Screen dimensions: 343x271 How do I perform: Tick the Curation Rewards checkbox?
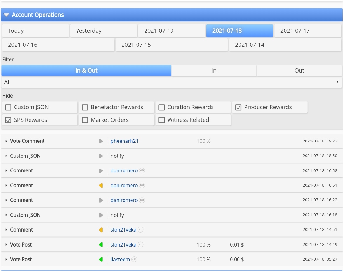tap(162, 107)
